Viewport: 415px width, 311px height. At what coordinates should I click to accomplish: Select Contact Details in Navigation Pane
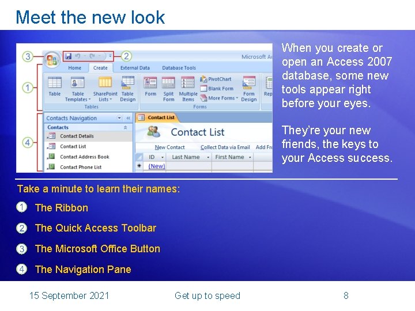click(88, 136)
